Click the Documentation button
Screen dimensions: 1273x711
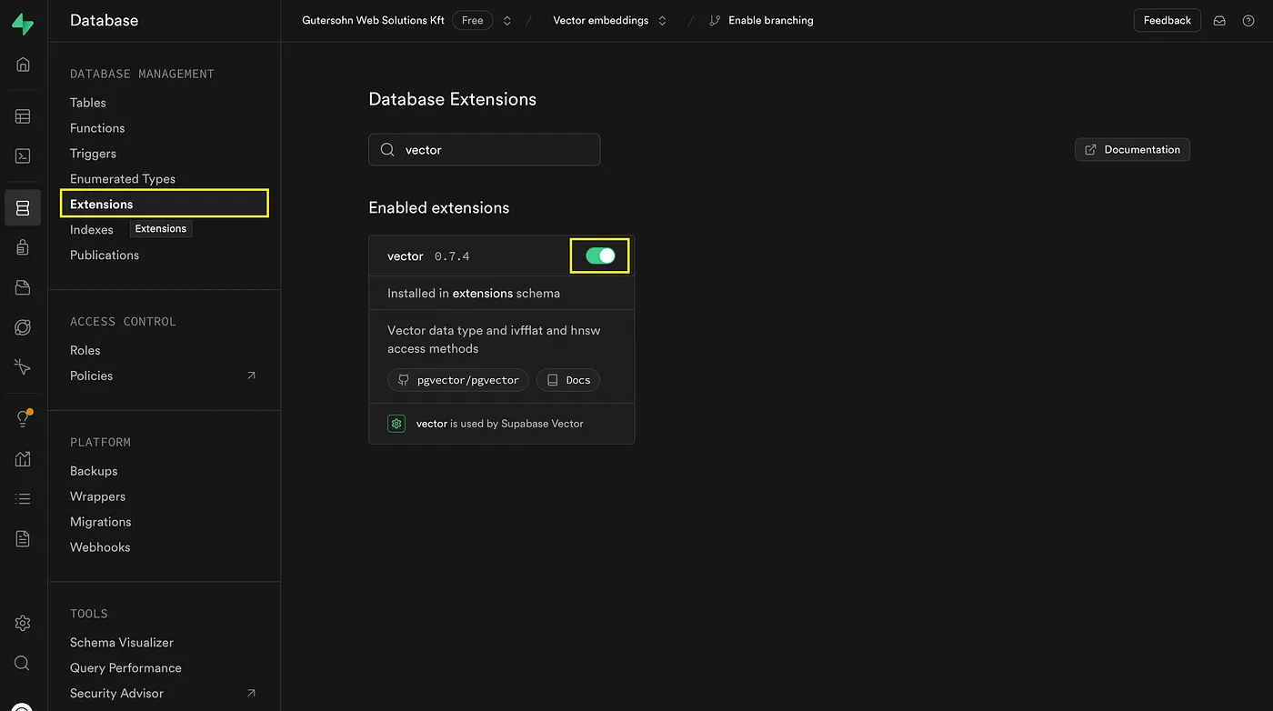click(1132, 149)
